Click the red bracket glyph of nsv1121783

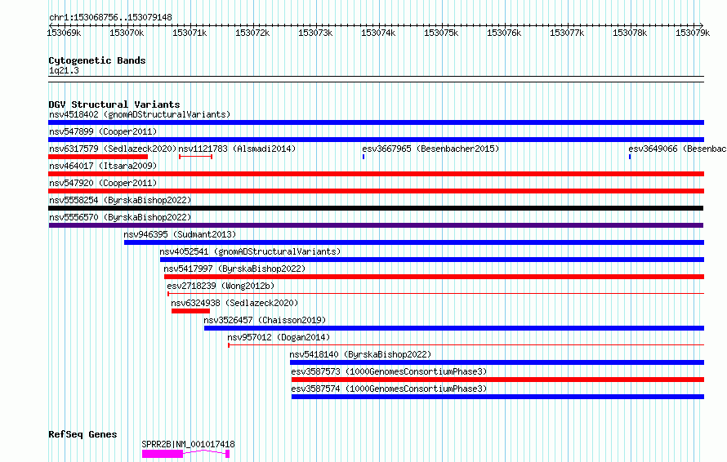[x=196, y=157]
